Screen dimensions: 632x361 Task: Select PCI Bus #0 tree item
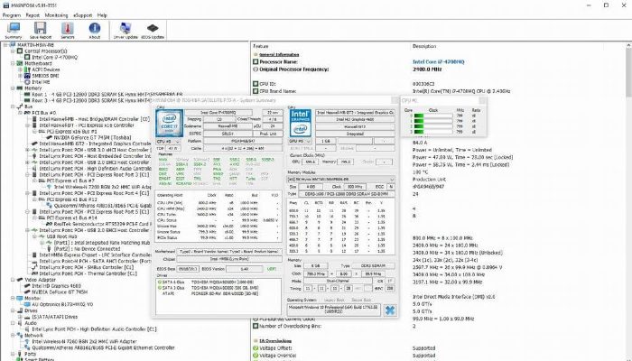click(44, 113)
